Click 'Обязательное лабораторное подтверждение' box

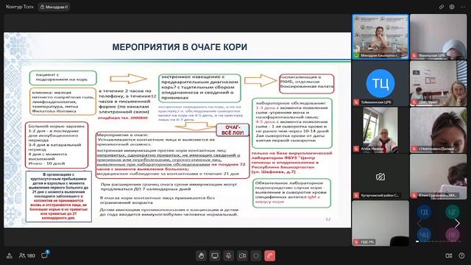click(291, 193)
